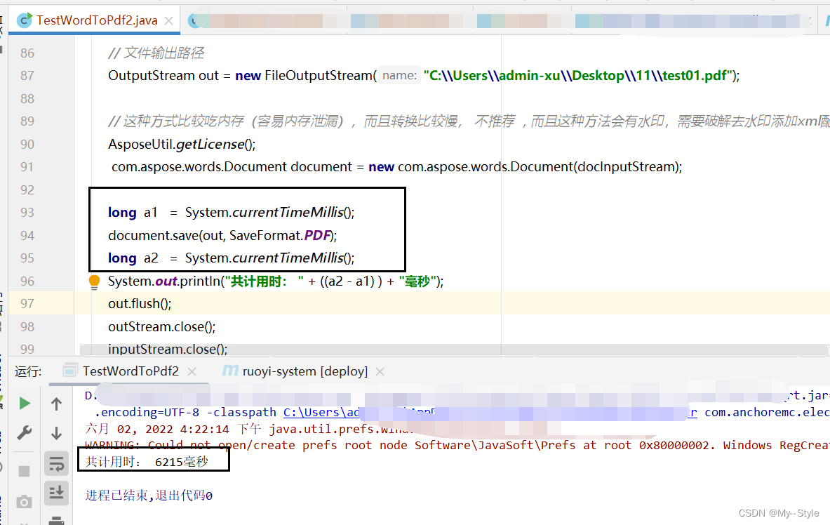
Task: Close the ruoyi-system [deploy] run tab
Action: tap(379, 371)
